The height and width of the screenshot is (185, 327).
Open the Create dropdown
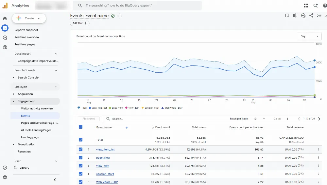pos(29,19)
